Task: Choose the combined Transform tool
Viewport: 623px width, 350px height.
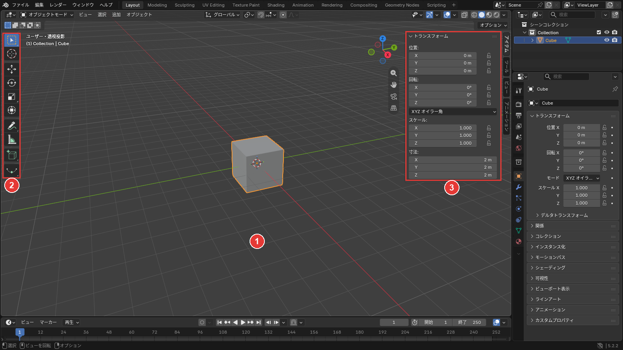Action: click(x=12, y=110)
